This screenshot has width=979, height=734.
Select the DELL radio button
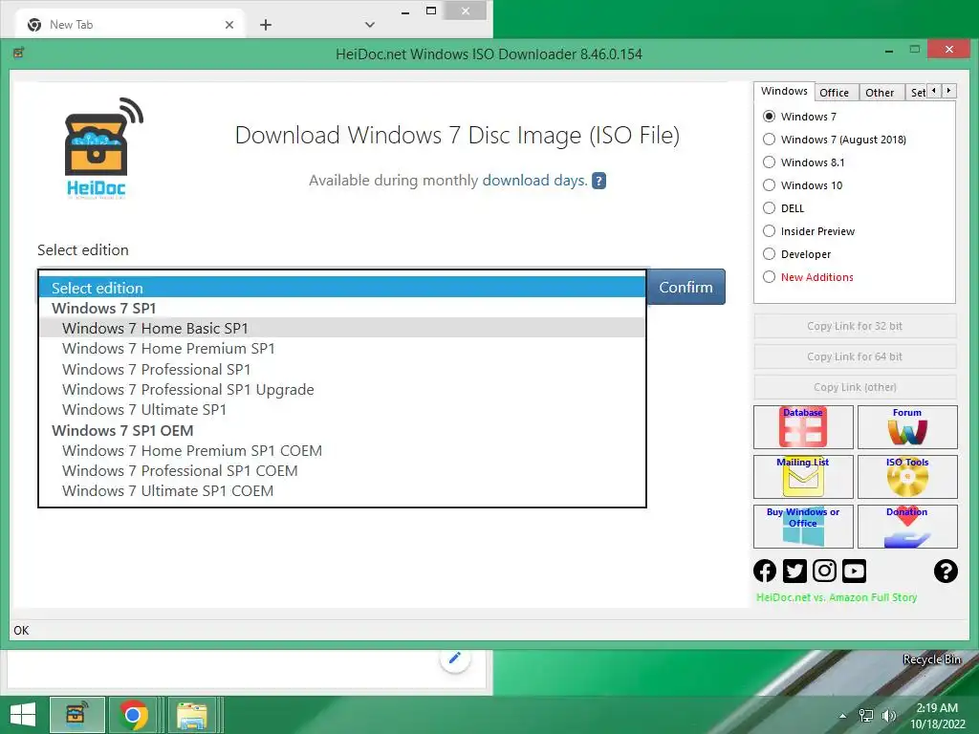point(770,207)
